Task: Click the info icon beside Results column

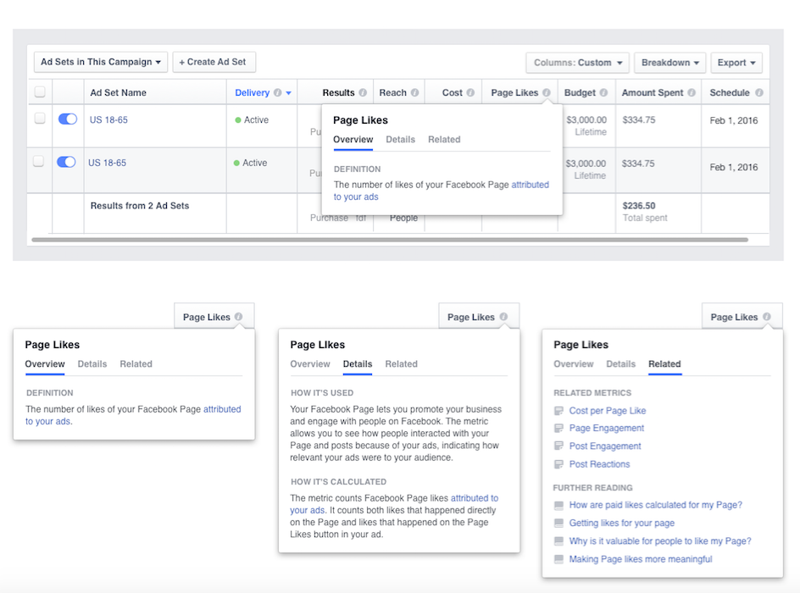Action: point(363,93)
